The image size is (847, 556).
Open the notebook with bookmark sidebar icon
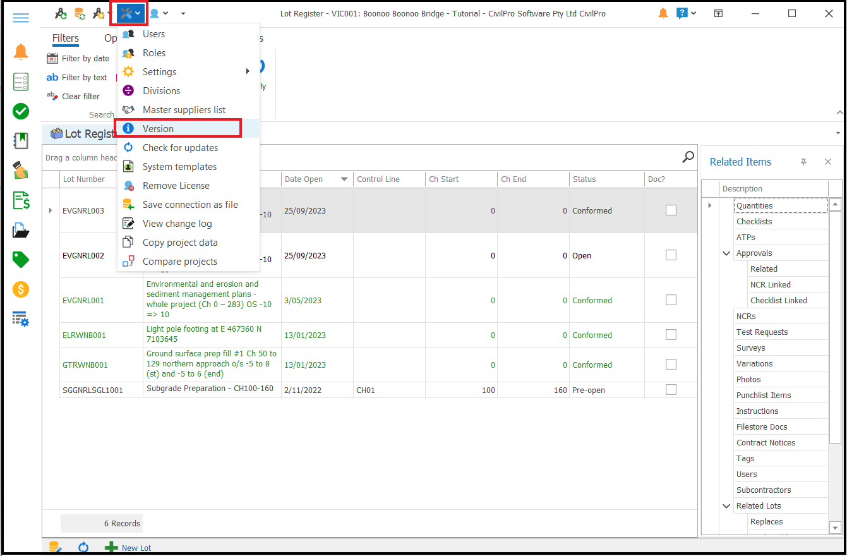tap(21, 141)
